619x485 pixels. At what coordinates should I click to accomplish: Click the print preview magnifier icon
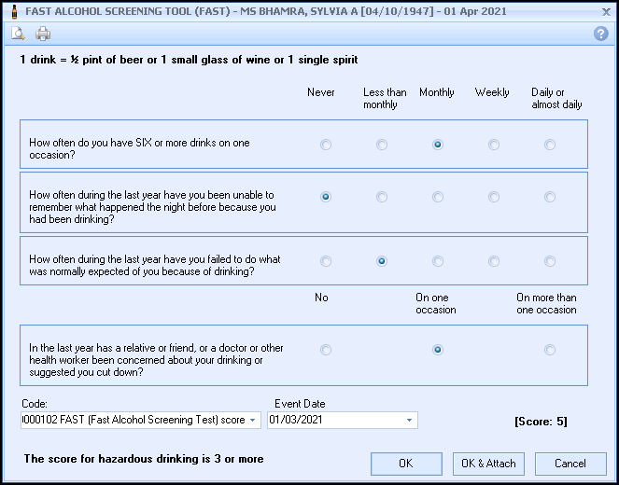pos(18,35)
